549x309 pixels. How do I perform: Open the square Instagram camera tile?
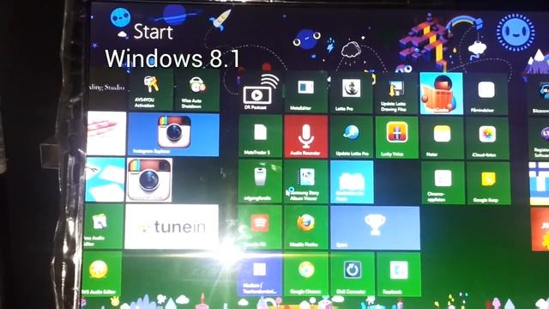tap(149, 180)
